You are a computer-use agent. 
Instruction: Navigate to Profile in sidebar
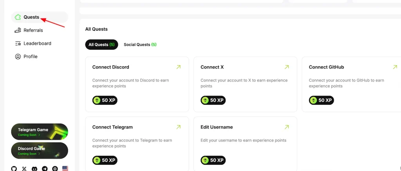(30, 56)
